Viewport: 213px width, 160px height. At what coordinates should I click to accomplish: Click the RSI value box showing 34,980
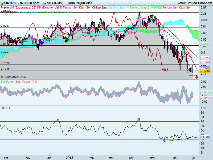204,137
